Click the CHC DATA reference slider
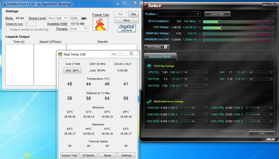This screenshot has width=279, height=159. [x=194, y=121]
